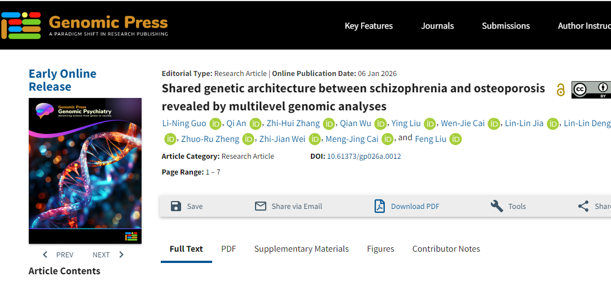
Task: Click the Share via Email envelope icon
Action: click(x=260, y=206)
